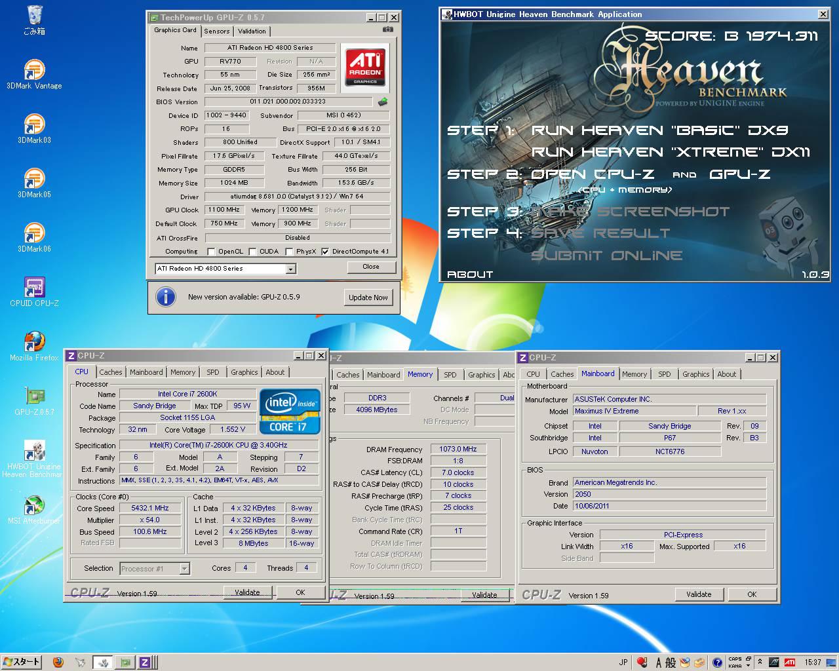Click Take Screenshot in Heaven window
The width and height of the screenshot is (839, 671).
pyautogui.click(x=630, y=212)
